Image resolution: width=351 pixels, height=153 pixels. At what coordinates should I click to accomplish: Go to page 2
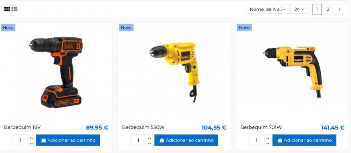328,9
